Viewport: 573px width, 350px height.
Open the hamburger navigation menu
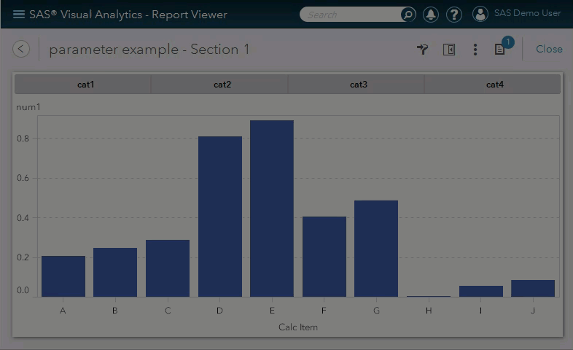click(x=19, y=15)
